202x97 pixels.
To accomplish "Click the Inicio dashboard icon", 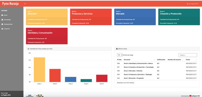I will point(2,15).
